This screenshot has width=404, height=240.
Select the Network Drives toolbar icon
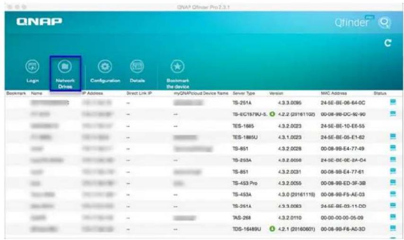click(65, 66)
